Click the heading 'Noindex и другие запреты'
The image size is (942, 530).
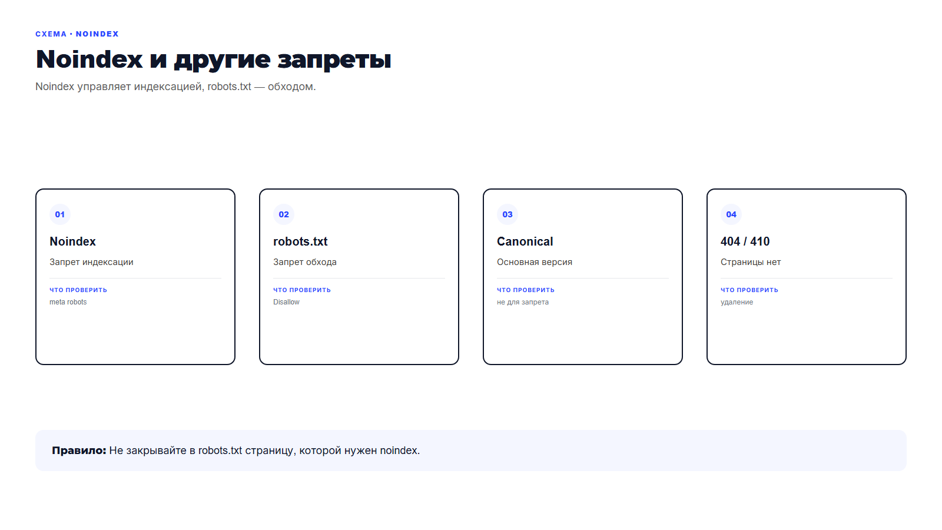(x=214, y=59)
